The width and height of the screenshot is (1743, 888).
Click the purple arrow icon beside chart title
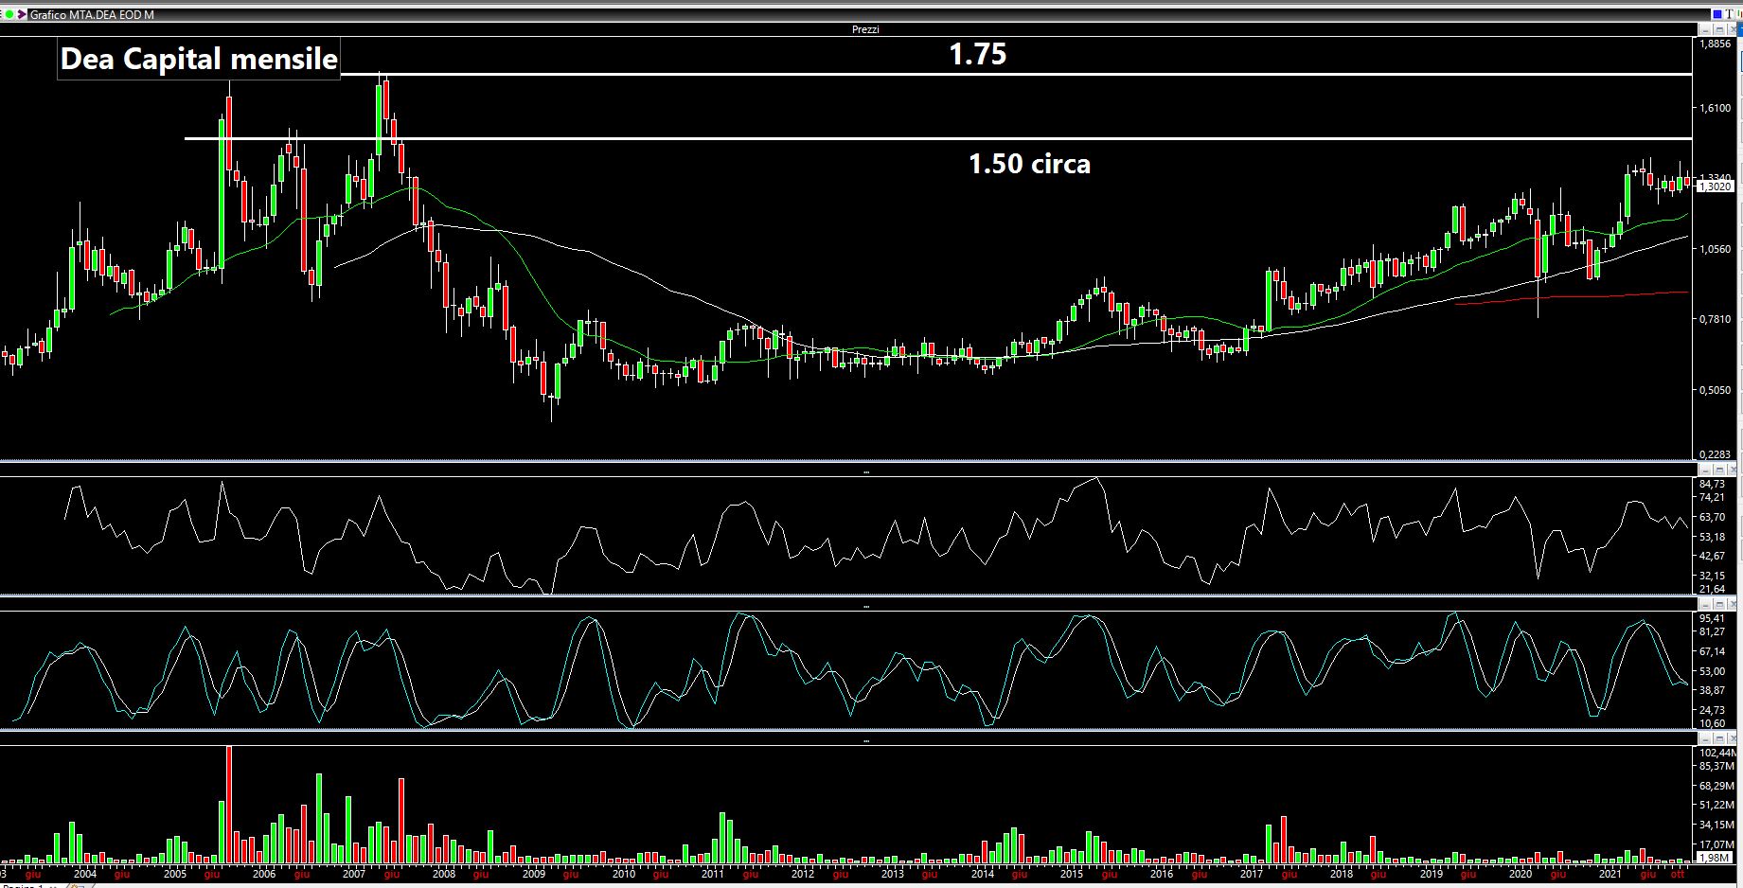21,14
